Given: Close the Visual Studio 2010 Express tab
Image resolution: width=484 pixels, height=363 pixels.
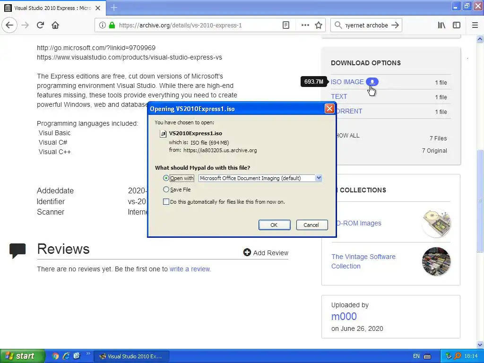Looking at the screenshot, I should pos(98,8).
